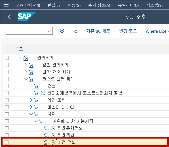This screenshot has width=169, height=147.
Task: Open the 편집(E) menu
Action: coord(54,5)
